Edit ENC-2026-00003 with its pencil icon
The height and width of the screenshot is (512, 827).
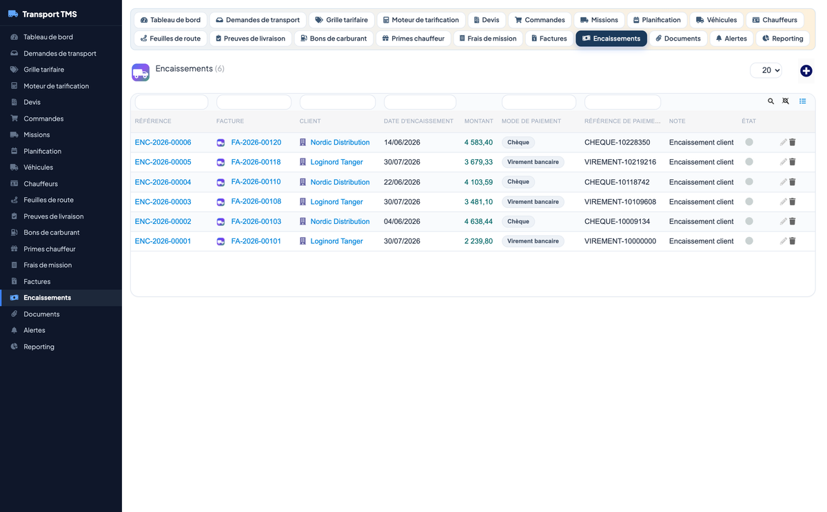[783, 202]
